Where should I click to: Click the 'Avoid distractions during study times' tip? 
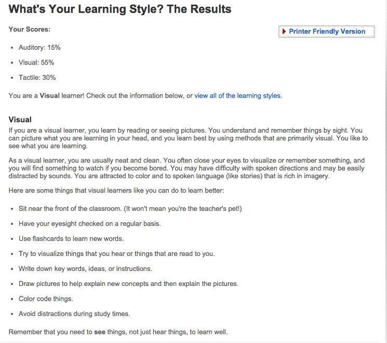(74, 314)
